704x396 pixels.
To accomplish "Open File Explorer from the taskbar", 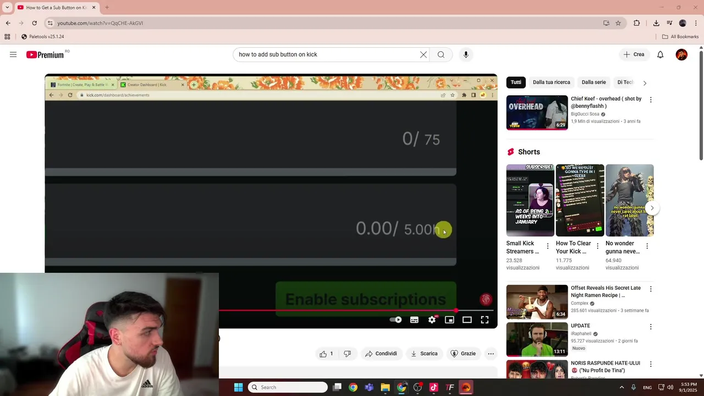I will click(x=385, y=387).
